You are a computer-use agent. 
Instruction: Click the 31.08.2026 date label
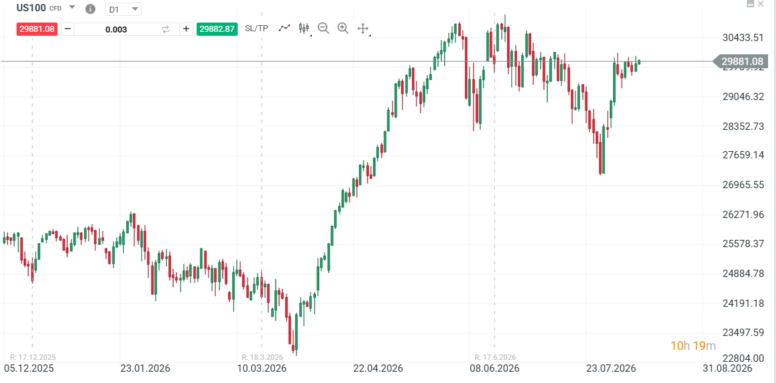click(x=727, y=368)
